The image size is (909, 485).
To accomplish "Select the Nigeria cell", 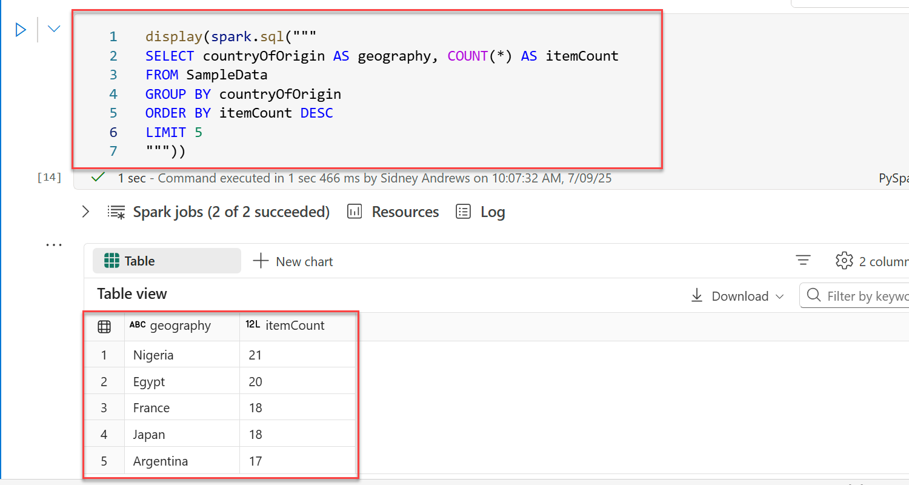I will coord(182,355).
